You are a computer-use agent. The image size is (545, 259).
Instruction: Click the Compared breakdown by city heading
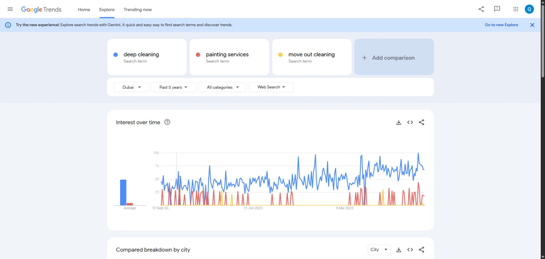[153, 250]
